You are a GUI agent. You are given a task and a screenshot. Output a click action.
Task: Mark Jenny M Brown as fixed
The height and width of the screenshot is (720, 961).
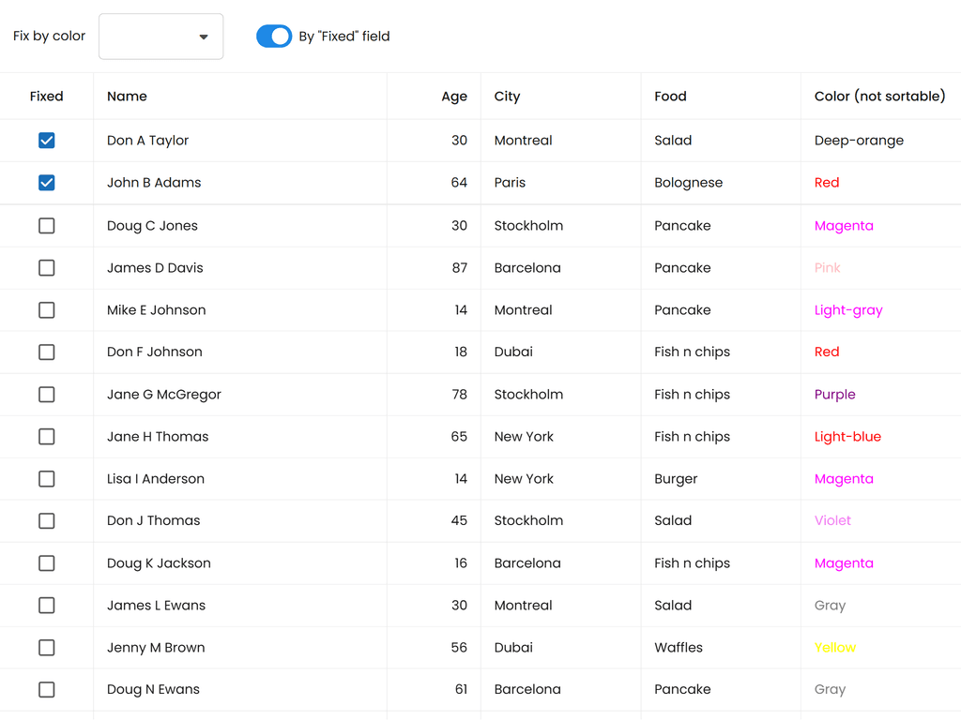47,648
